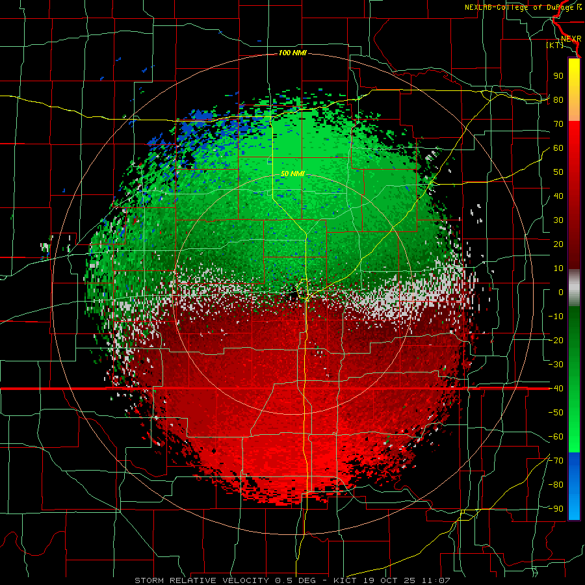Screen dimensions: 585x585
Task: Click the 50 label on the velocity scale
Action: click(558, 172)
